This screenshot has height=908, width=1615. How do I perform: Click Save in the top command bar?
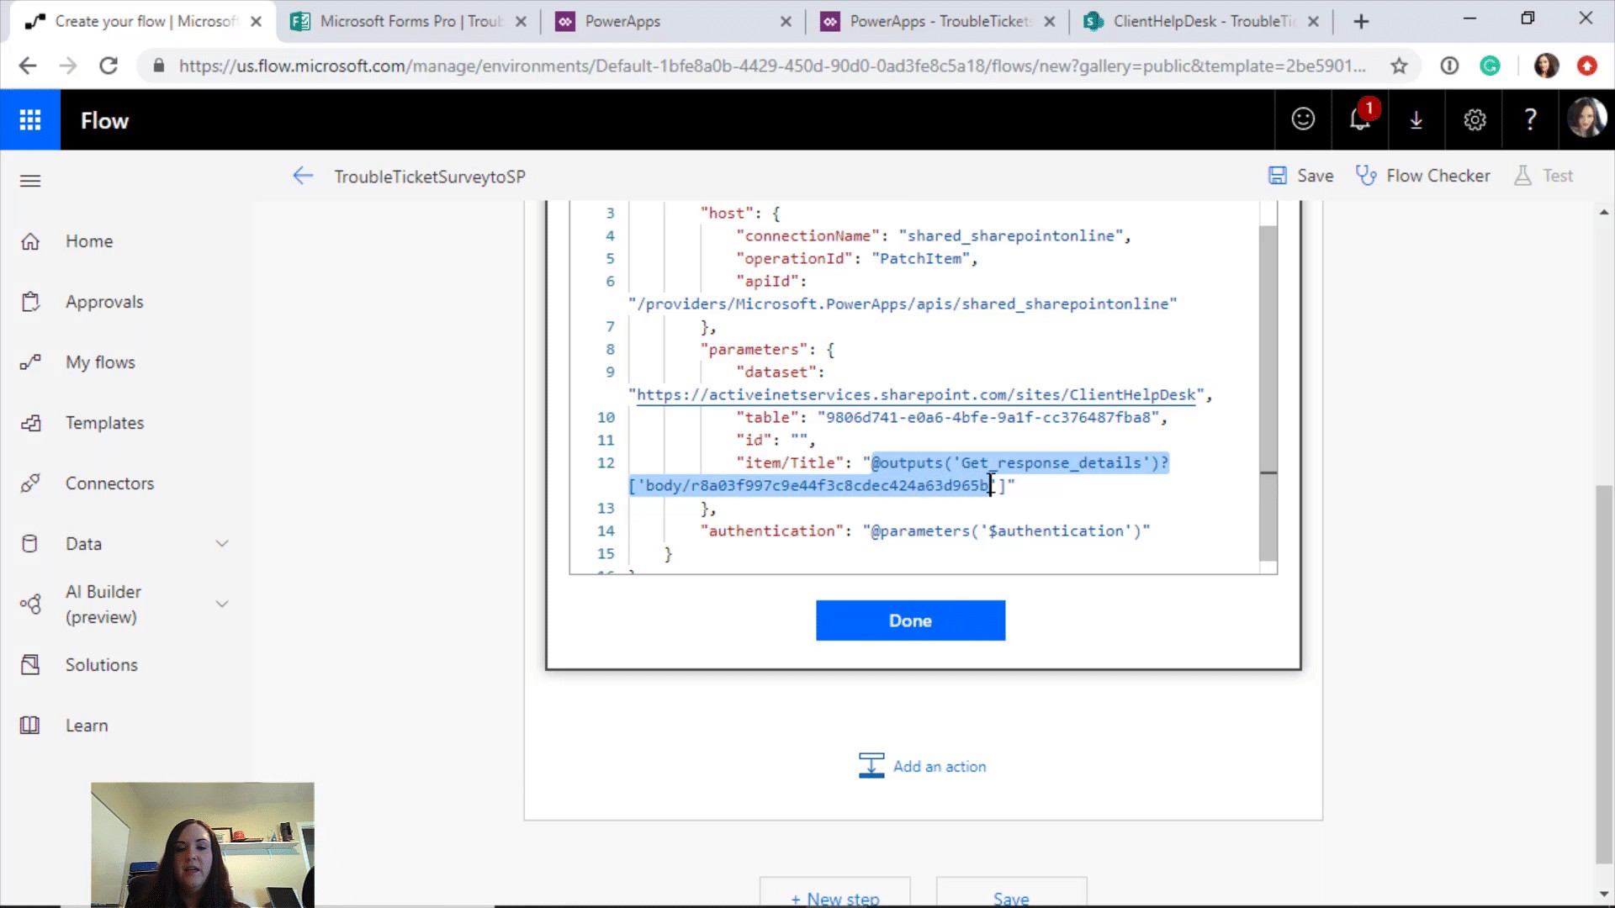click(x=1300, y=176)
